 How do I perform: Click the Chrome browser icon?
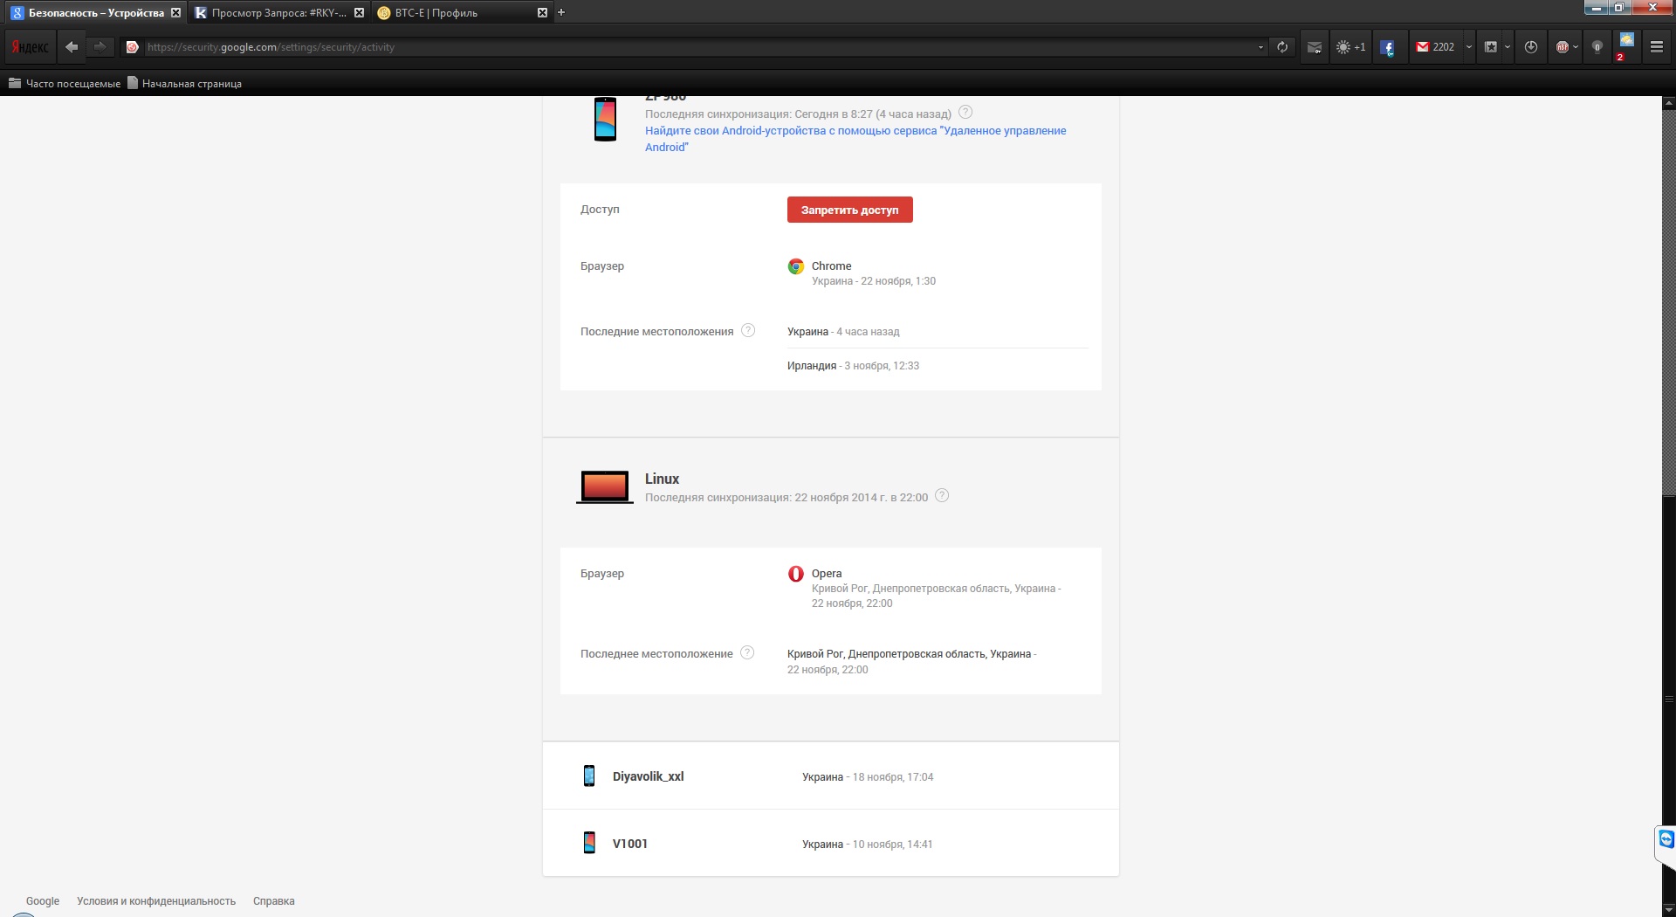coord(796,266)
